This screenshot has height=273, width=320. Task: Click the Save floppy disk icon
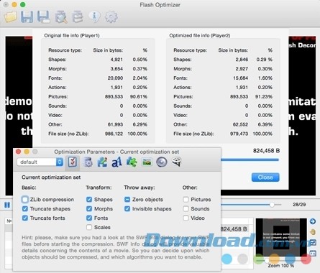pos(27,17)
